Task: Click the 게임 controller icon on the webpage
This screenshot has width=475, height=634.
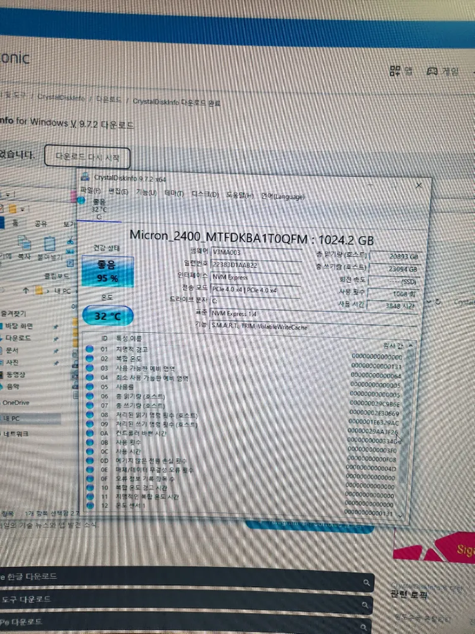Action: (x=432, y=72)
